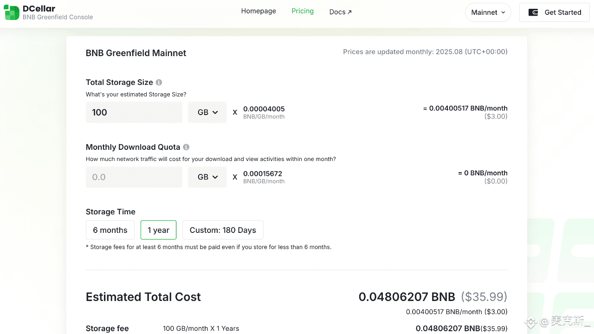Screen dimensions: 594x334
Task: Click the Estimated Total Cost BNB amount
Action: point(407,297)
